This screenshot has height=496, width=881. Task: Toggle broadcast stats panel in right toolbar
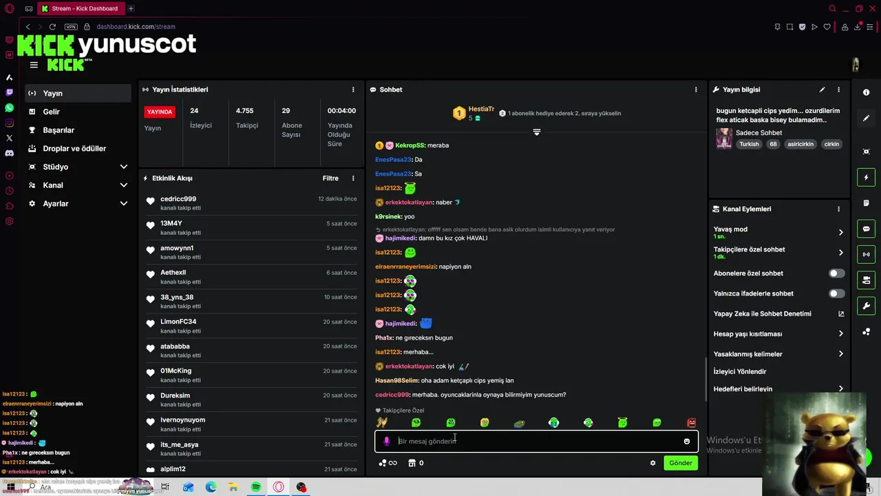tap(866, 254)
